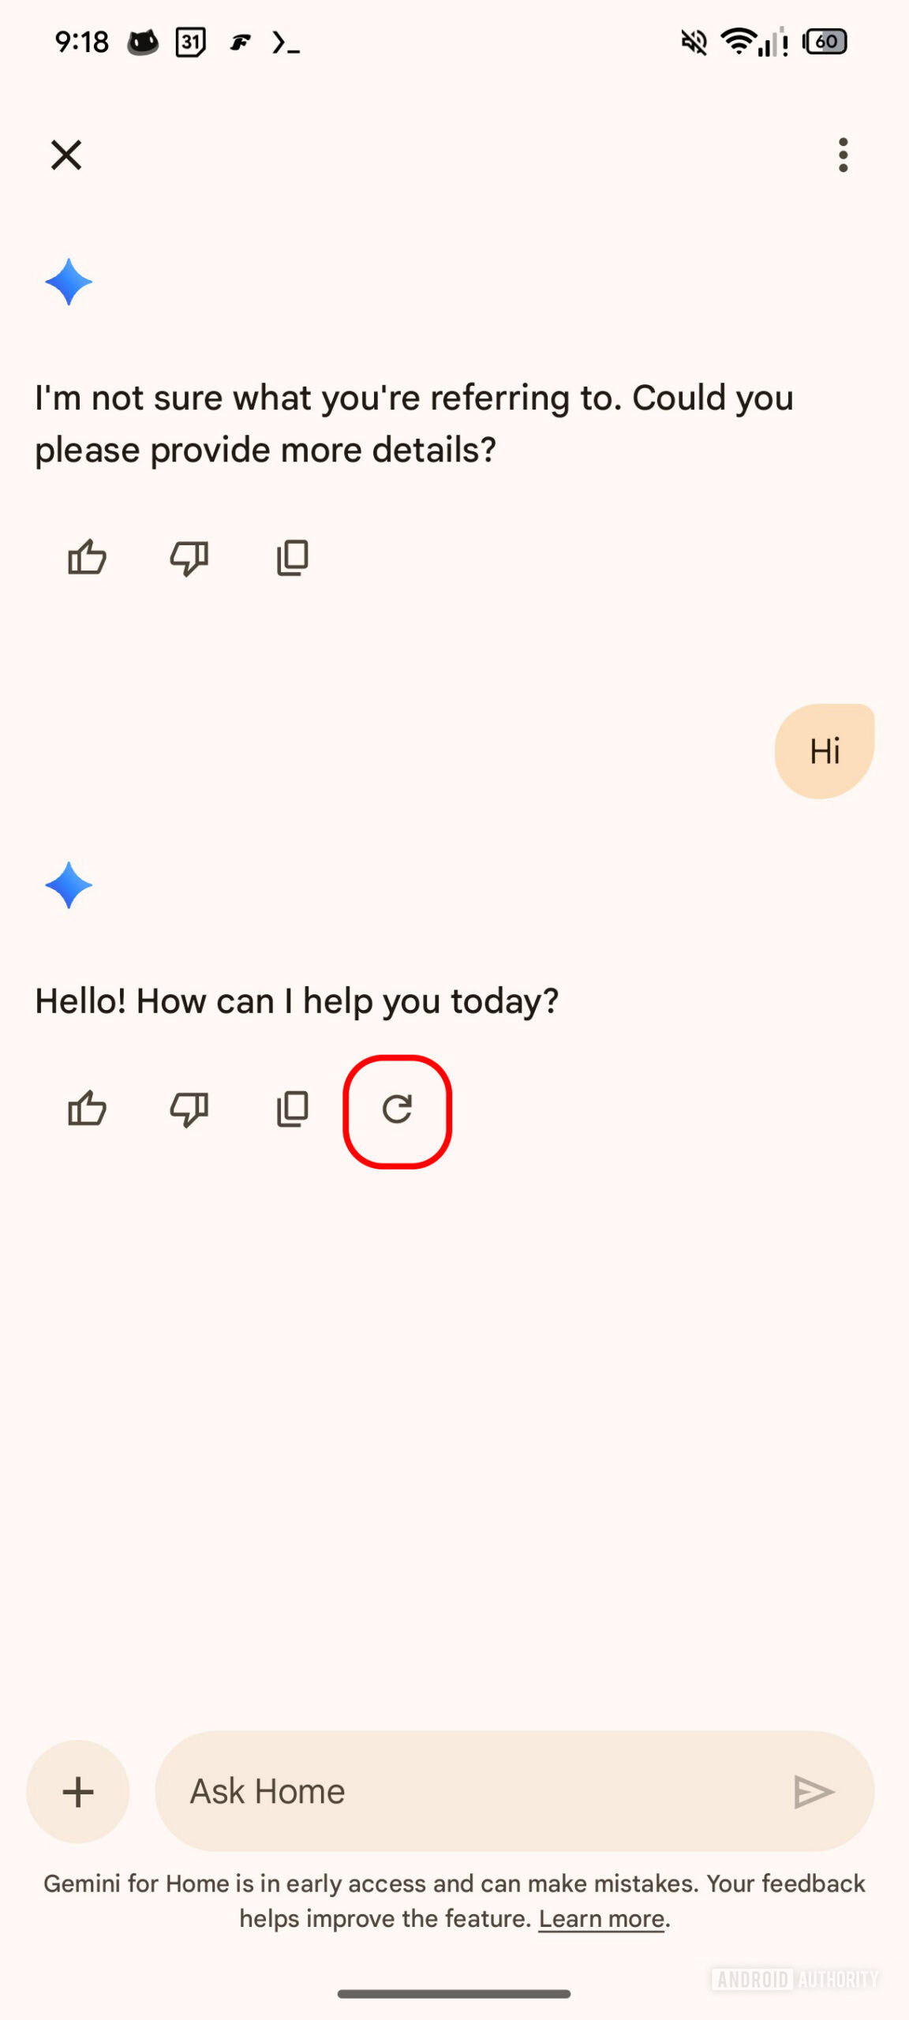Open the overflow menu in the top corner
Viewport: 909px width, 2020px height.
[x=843, y=155]
